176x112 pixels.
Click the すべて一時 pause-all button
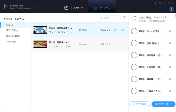click(x=163, y=104)
